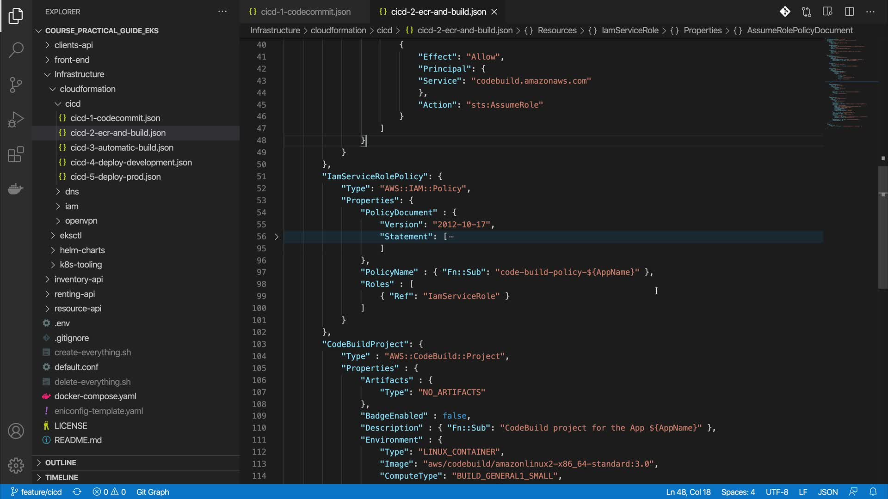Viewport: 888px width, 499px height.
Task: Expand the OUTLINE section
Action: click(60, 462)
